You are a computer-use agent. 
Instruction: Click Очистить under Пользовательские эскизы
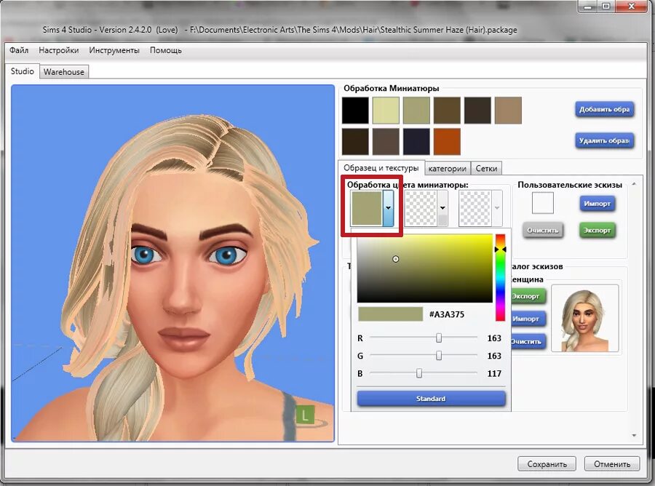pyautogui.click(x=541, y=230)
